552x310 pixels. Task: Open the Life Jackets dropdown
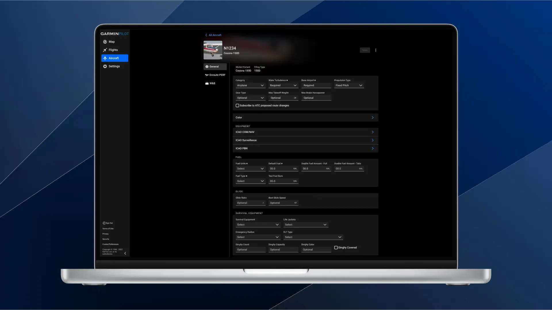[306, 225]
